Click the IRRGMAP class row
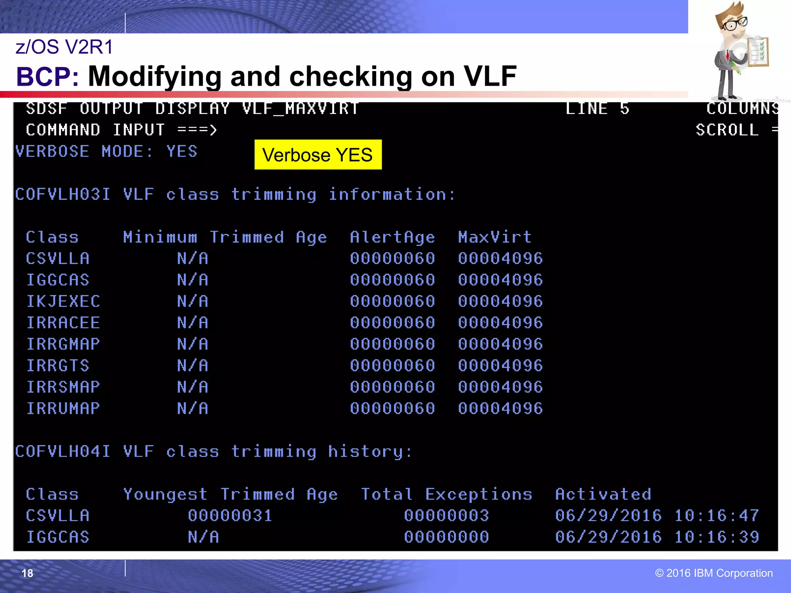The width and height of the screenshot is (791, 593). (x=284, y=344)
